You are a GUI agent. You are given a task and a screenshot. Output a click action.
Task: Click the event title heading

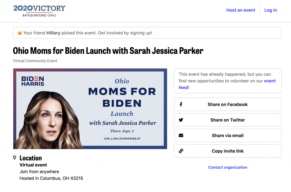[x=108, y=51]
